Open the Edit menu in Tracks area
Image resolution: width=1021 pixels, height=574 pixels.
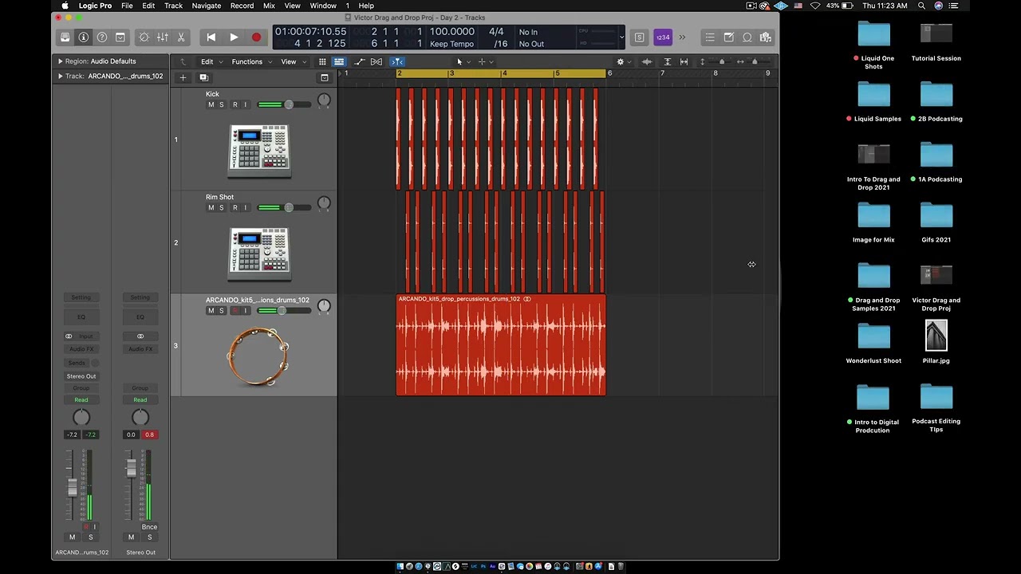(210, 61)
